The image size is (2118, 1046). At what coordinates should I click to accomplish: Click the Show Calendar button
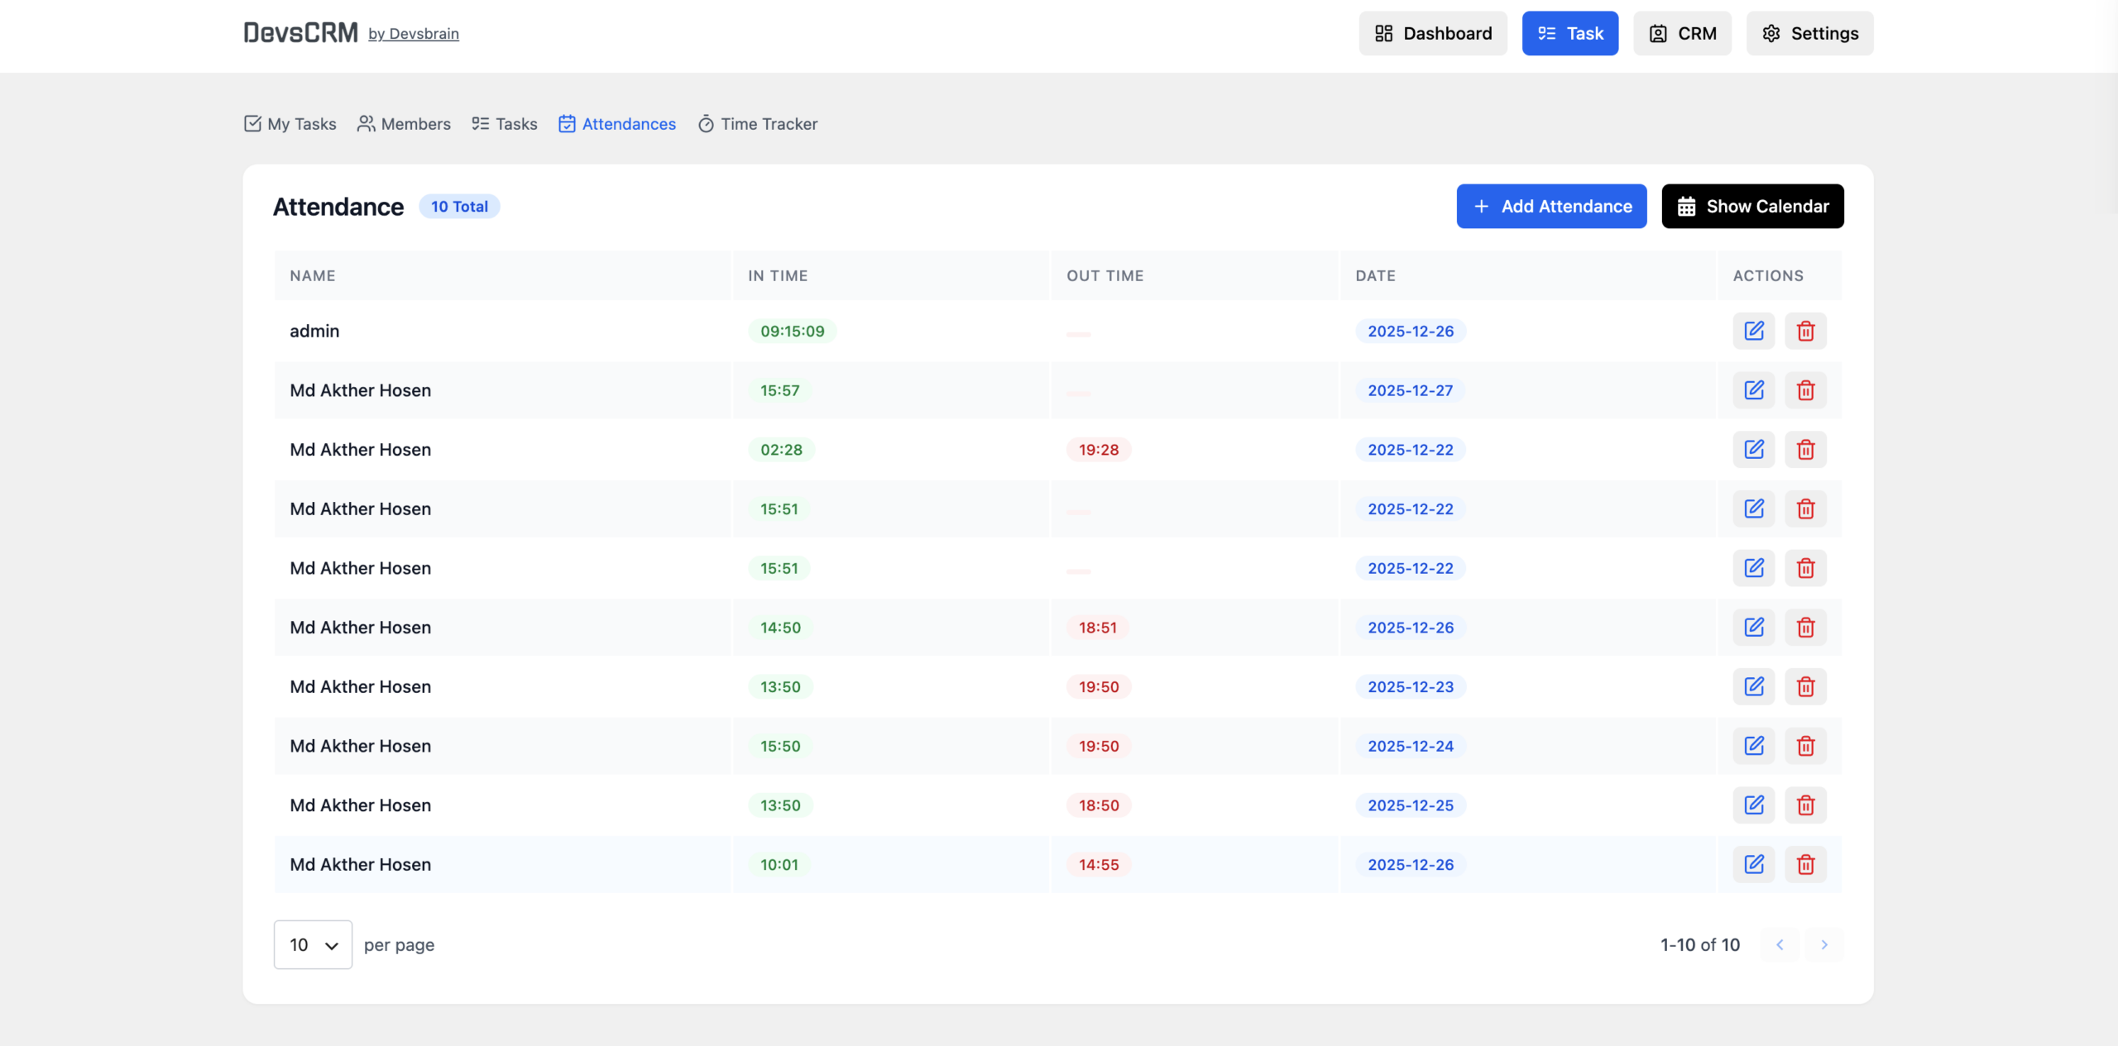(x=1753, y=206)
